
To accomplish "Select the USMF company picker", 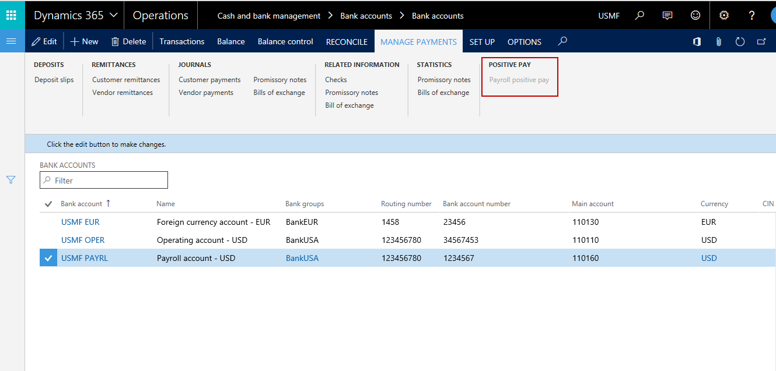I will [x=609, y=16].
